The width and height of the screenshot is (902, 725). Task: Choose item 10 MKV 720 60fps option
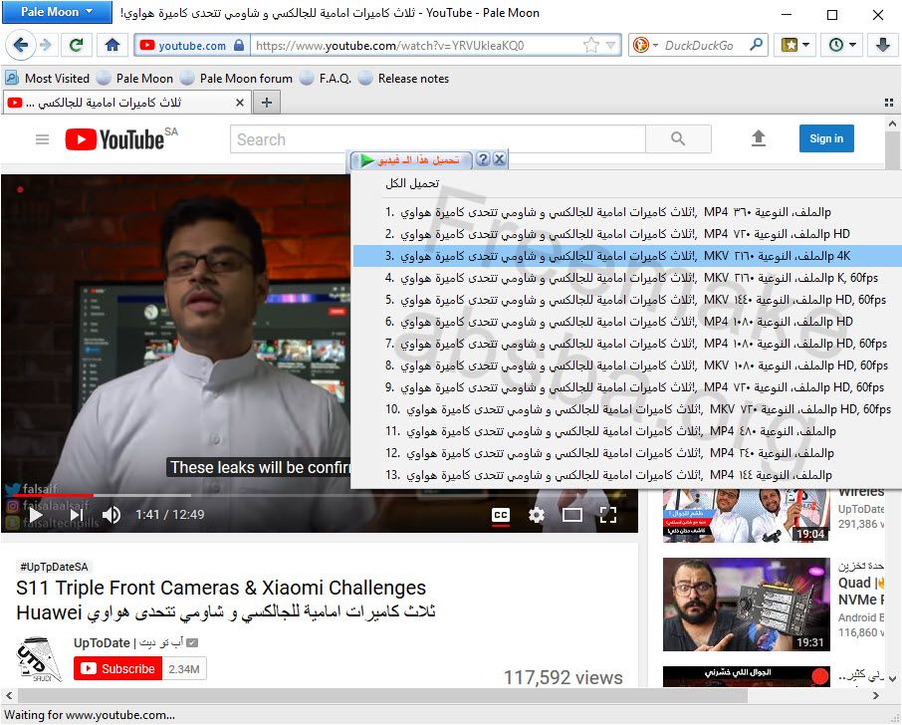pyautogui.click(x=627, y=409)
